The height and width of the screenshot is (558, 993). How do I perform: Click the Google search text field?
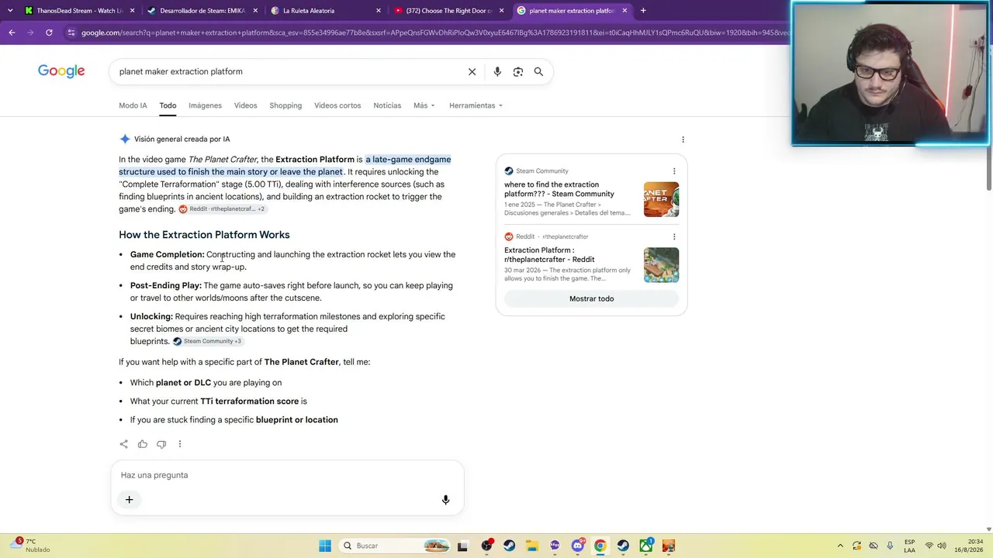[287, 71]
